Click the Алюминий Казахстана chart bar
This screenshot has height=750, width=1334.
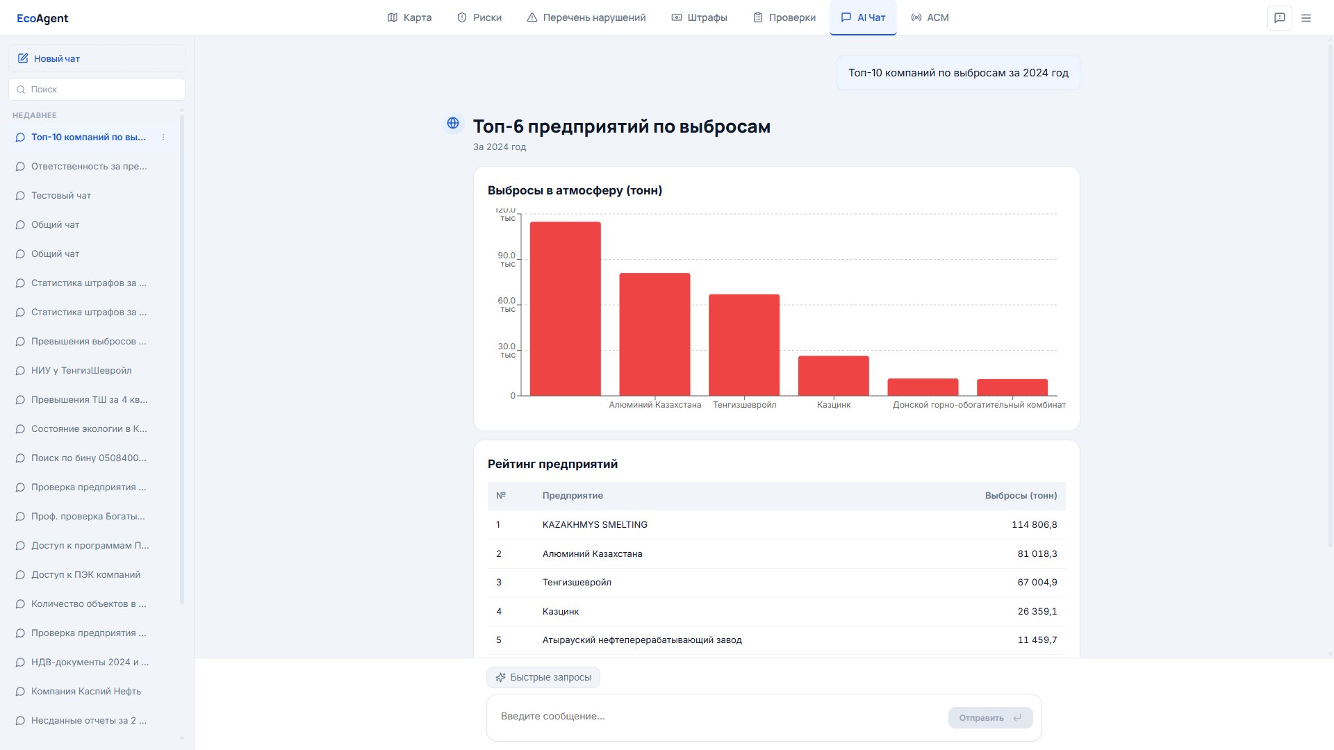pyautogui.click(x=654, y=335)
